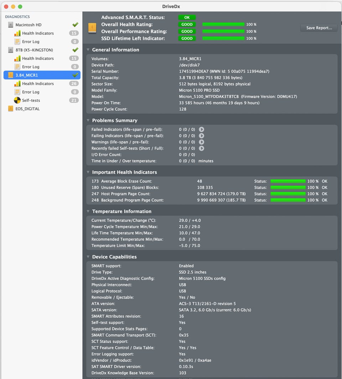Click the Self-tests crash-test icon

tap(17, 100)
